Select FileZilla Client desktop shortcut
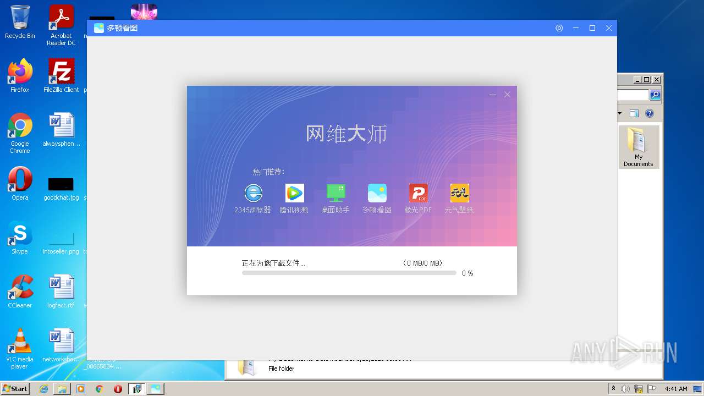704x396 pixels. click(x=61, y=75)
